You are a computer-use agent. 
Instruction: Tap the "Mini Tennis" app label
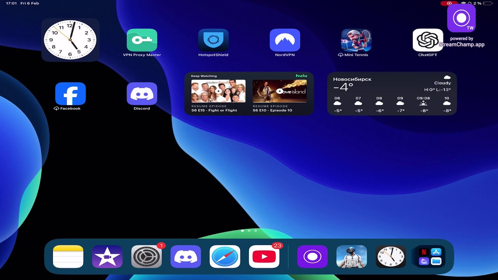tap(356, 55)
